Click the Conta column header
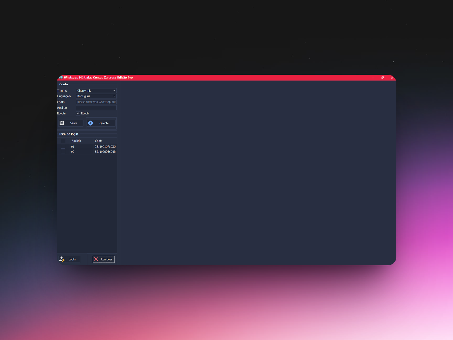The image size is (453, 340). (99, 141)
